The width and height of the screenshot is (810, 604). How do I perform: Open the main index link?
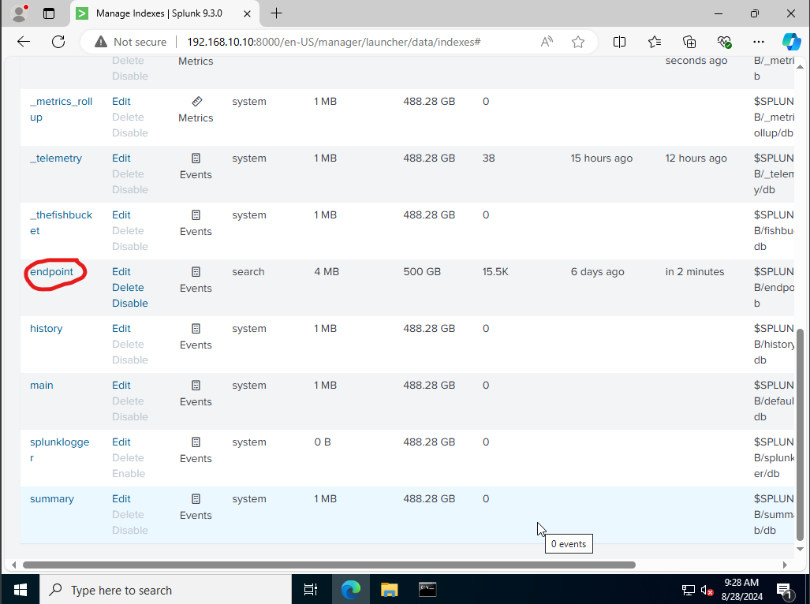pos(41,385)
